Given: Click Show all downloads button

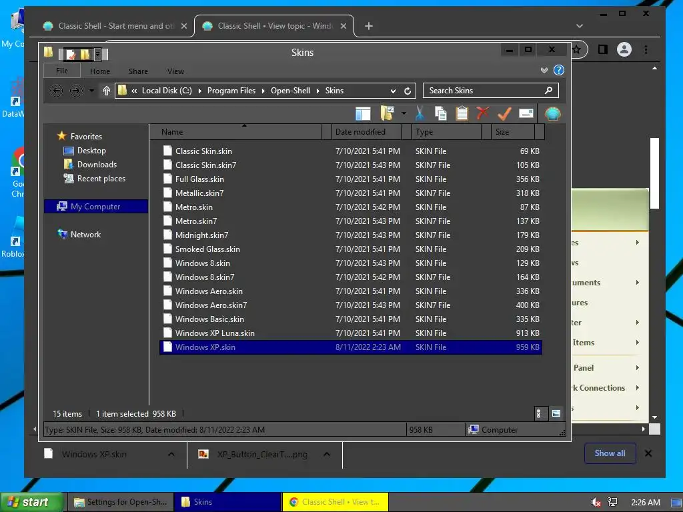Looking at the screenshot, I should coord(610,453).
